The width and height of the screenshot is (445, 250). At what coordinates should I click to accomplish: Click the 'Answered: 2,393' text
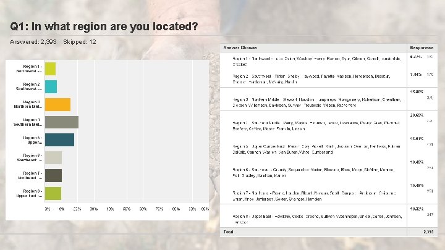click(x=33, y=42)
